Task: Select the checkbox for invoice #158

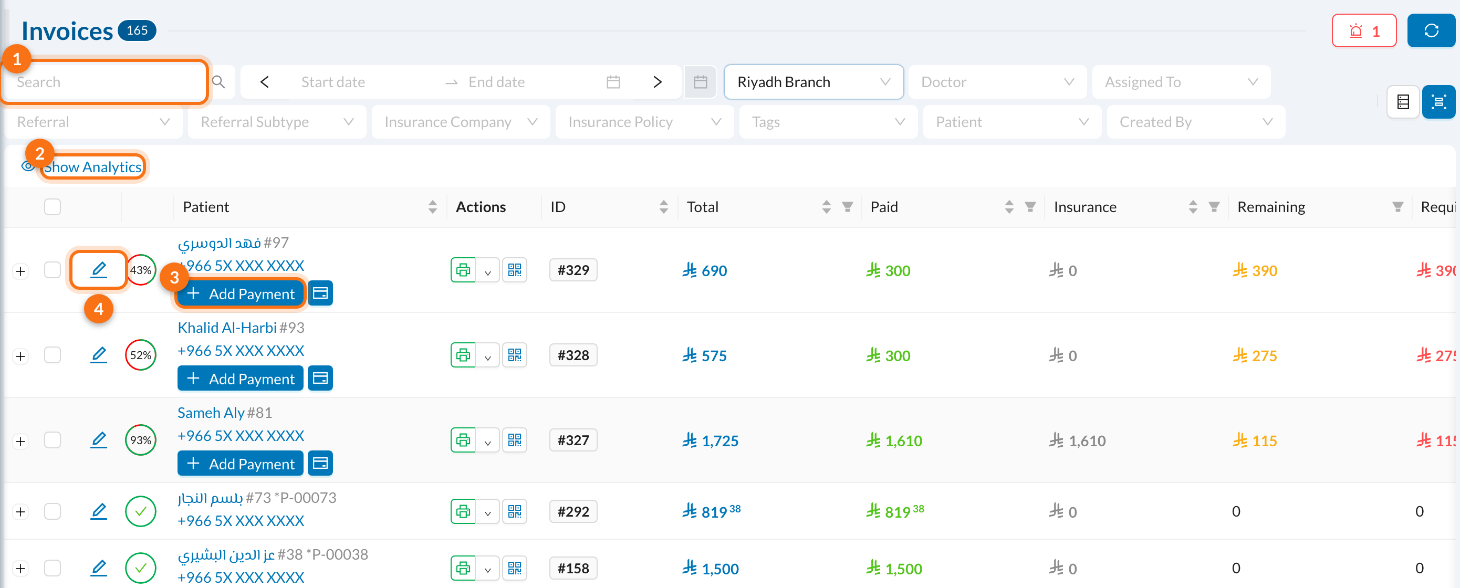Action: pos(53,568)
